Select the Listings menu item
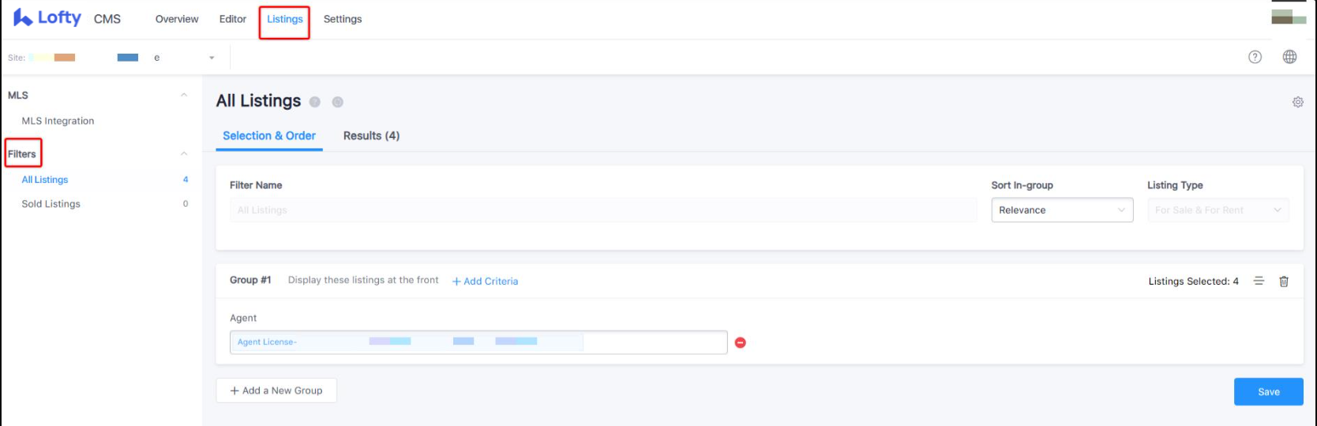Viewport: 1317px width, 426px height. point(285,19)
